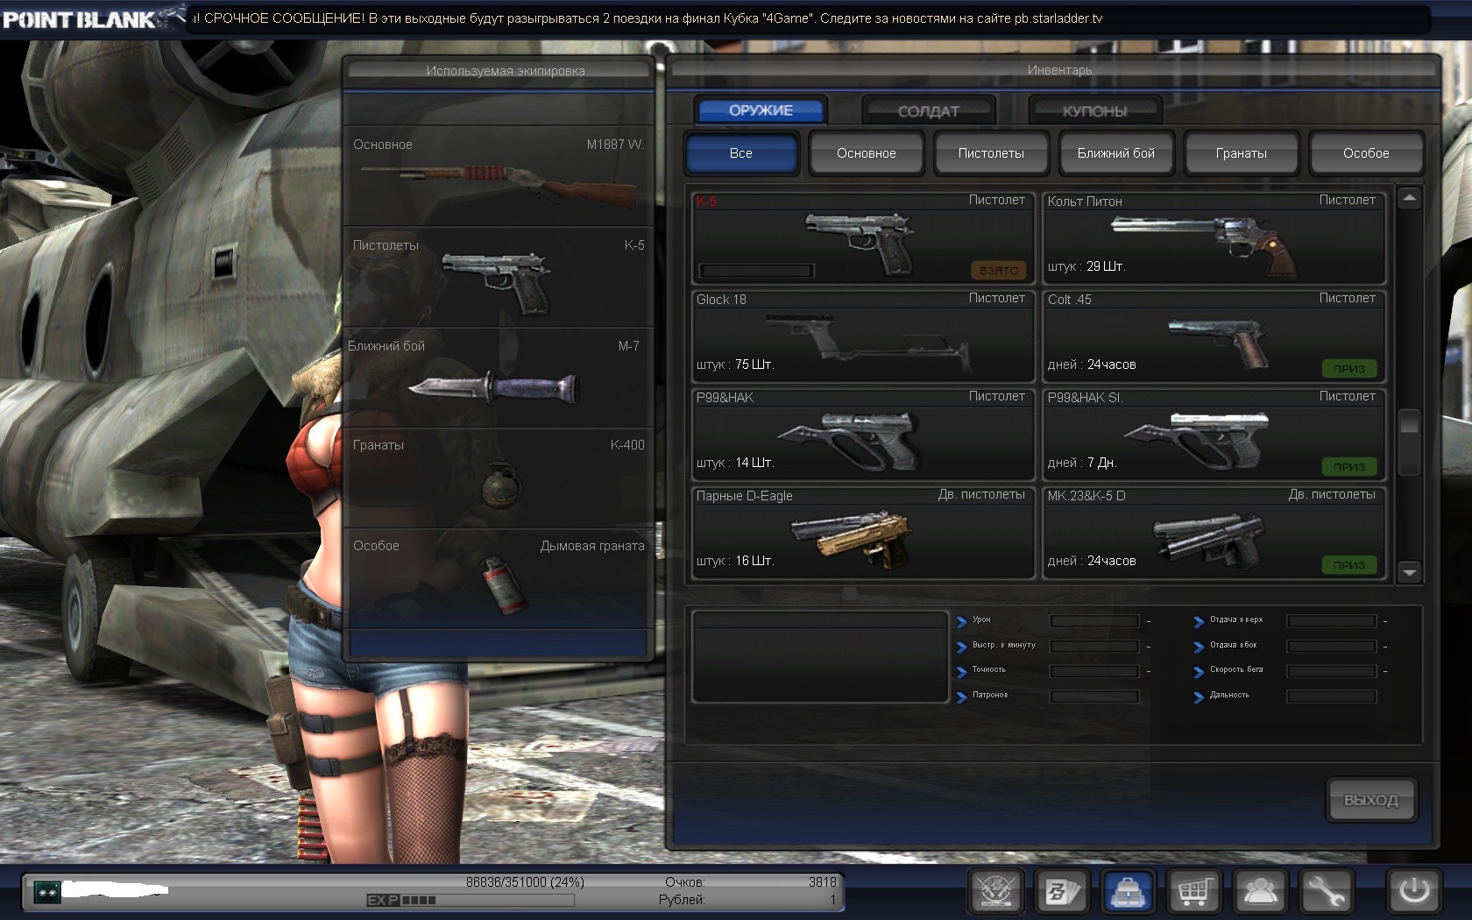Viewport: 1472px width, 920px height.
Task: Click the 'Выстр. в минуту' stat label
Action: (x=1003, y=645)
